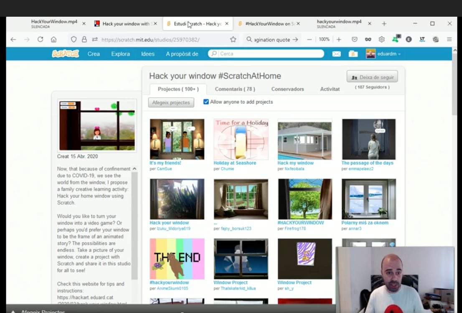Open the My Stuff folder icon
Viewport: 462px width, 313px height.
click(x=353, y=54)
